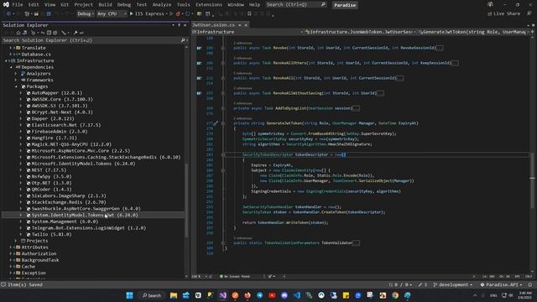Image resolution: width=537 pixels, height=302 pixels.
Task: Click the Revoke method reference margin icon
Action: tap(199, 48)
